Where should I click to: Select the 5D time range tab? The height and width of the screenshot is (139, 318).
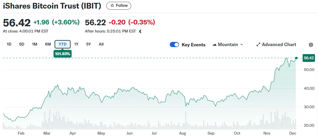22,44
